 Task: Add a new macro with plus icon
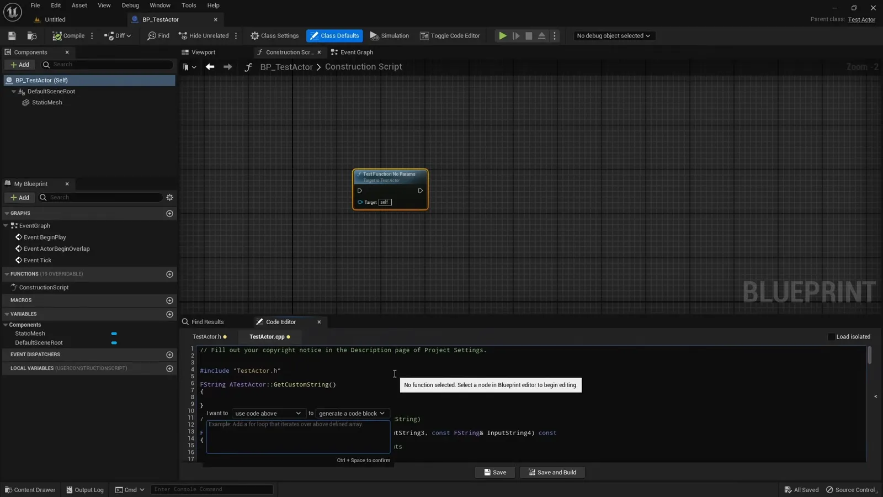point(169,300)
